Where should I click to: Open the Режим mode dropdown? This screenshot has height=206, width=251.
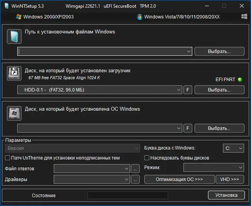click(x=214, y=167)
